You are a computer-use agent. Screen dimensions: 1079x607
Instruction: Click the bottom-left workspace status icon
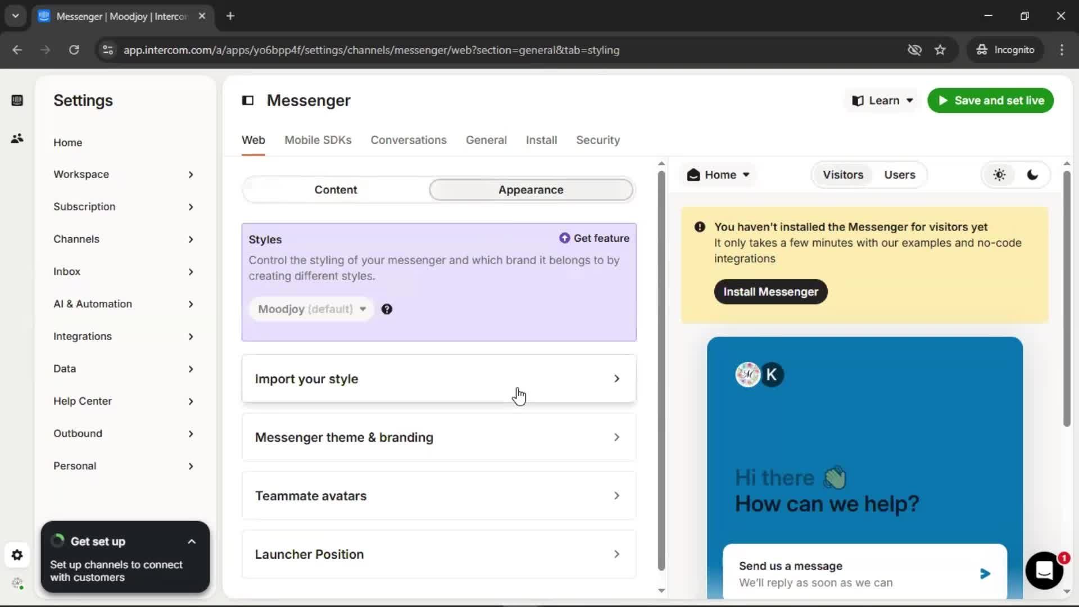coord(17,583)
